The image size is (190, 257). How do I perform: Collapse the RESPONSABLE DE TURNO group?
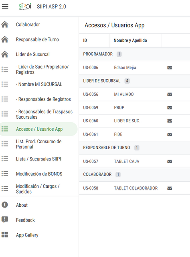click(x=134, y=148)
